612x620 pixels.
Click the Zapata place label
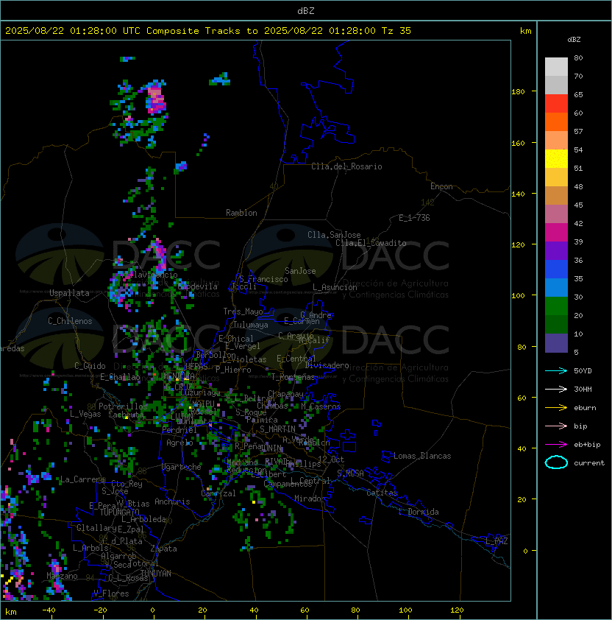click(163, 549)
